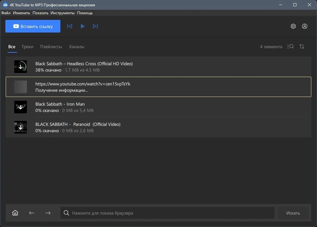This screenshot has width=317, height=227.
Task: Select the youtube.com/watch?v=cen1SvpTsYk item
Action: coord(158,87)
